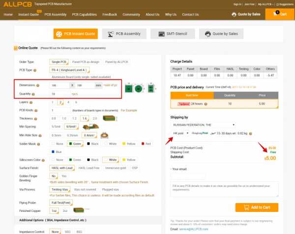Select Plugged vias via process
295x234 pixels.
click(111, 190)
